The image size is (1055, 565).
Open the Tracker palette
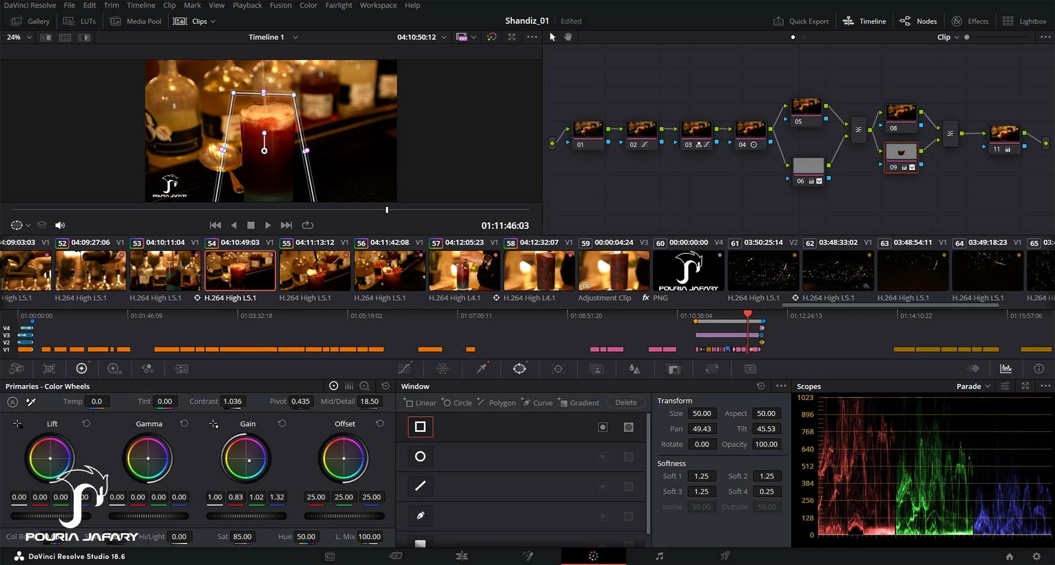click(558, 368)
